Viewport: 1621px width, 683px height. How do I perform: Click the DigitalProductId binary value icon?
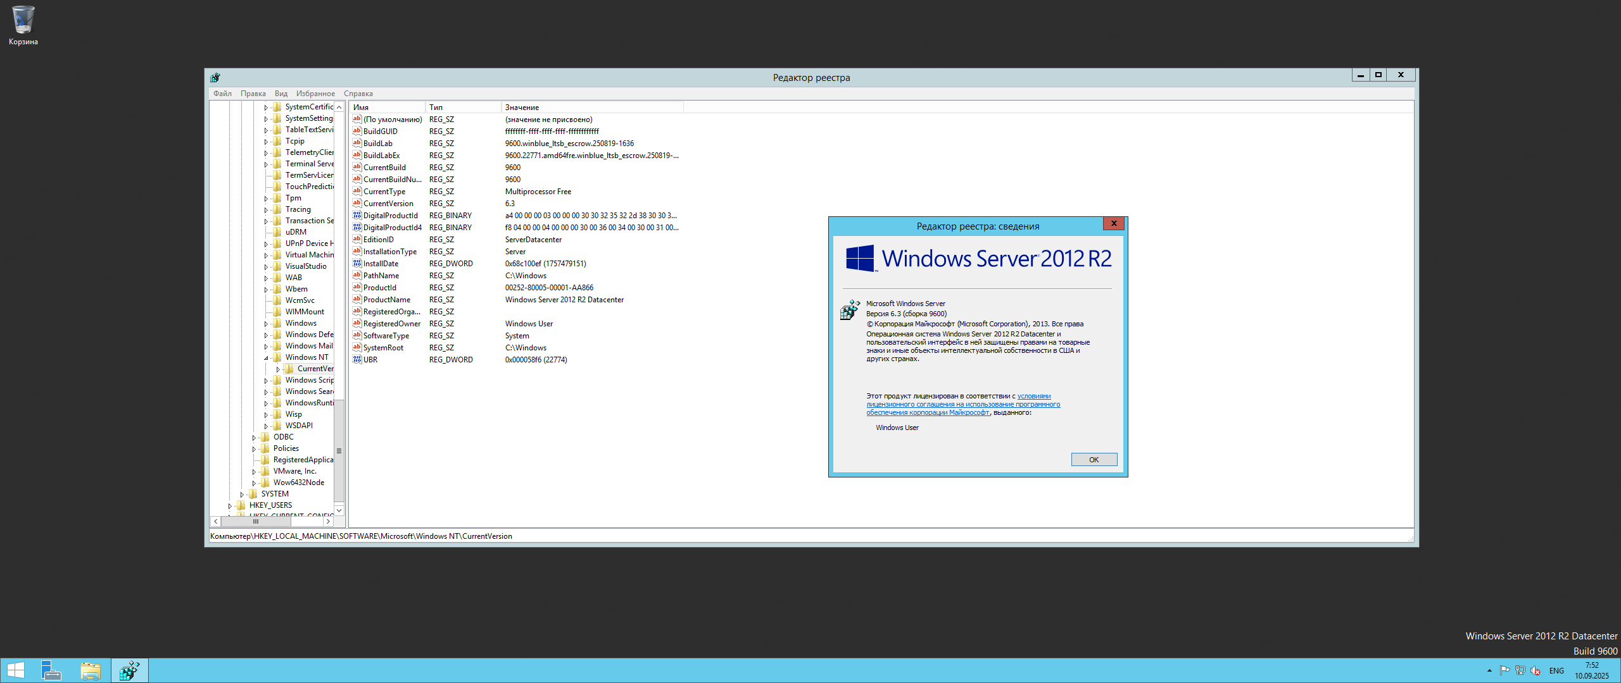coord(357,215)
